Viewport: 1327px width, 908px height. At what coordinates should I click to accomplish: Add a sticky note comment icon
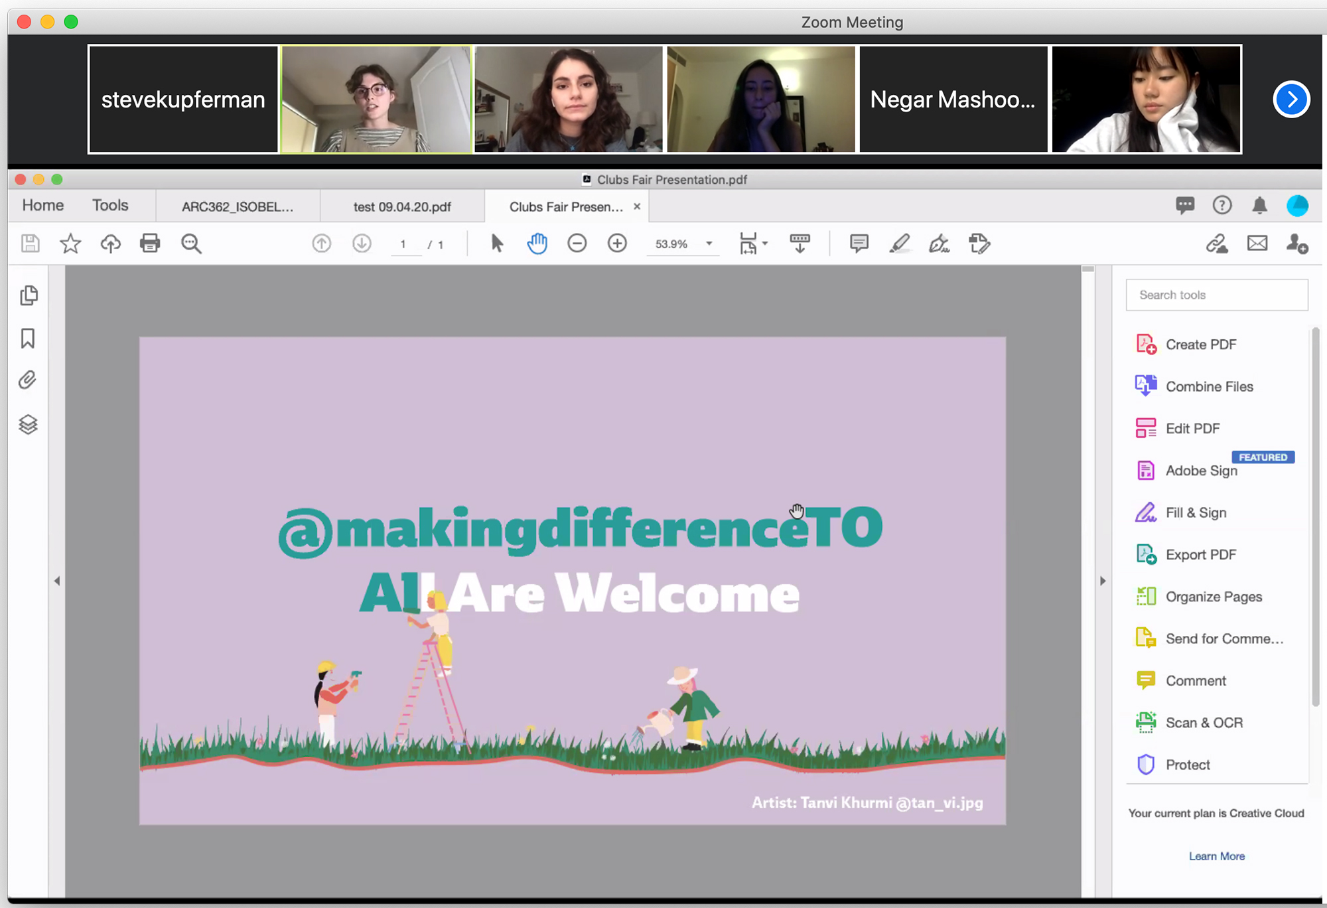(859, 244)
